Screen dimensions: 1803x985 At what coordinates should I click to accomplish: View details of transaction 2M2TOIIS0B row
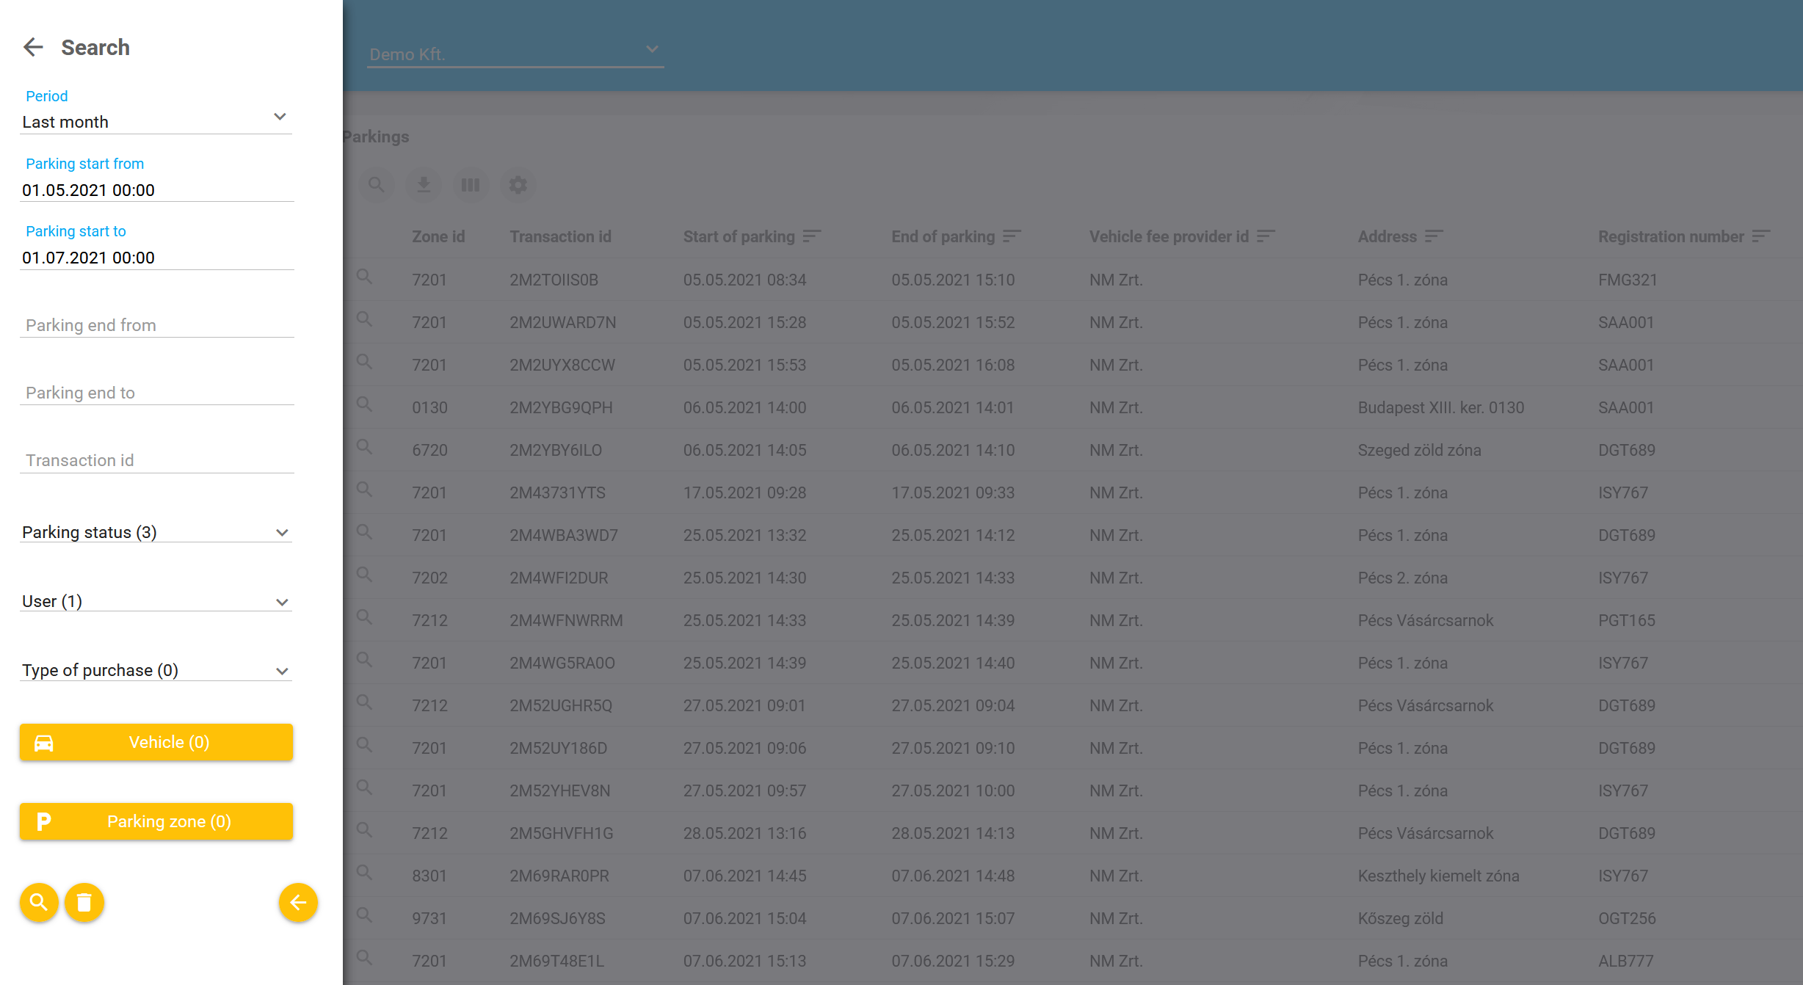point(364,277)
